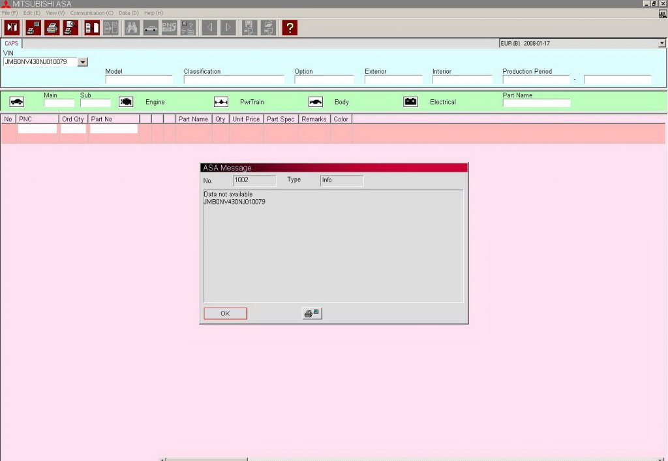The image size is (668, 461).
Task: Click the Part Name search field
Action: [536, 103]
